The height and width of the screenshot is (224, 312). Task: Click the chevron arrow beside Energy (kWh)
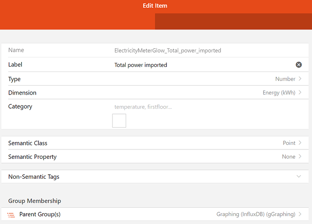(x=300, y=93)
